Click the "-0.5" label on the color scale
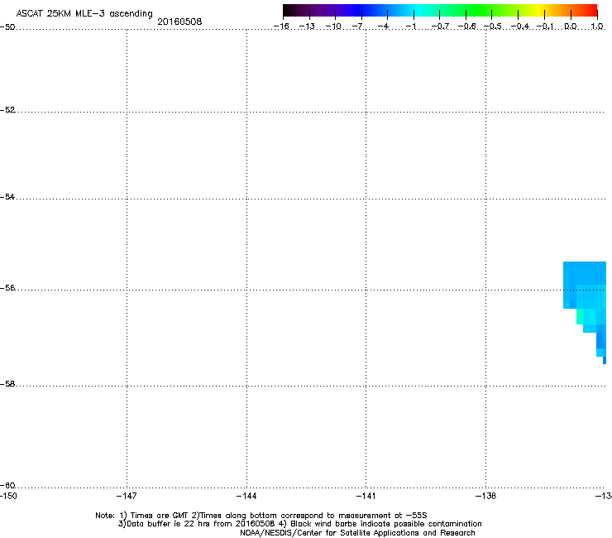 [493, 26]
